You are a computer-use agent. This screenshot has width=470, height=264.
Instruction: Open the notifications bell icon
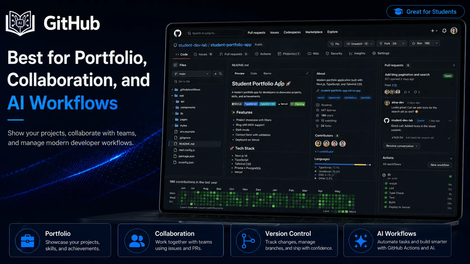click(x=444, y=31)
